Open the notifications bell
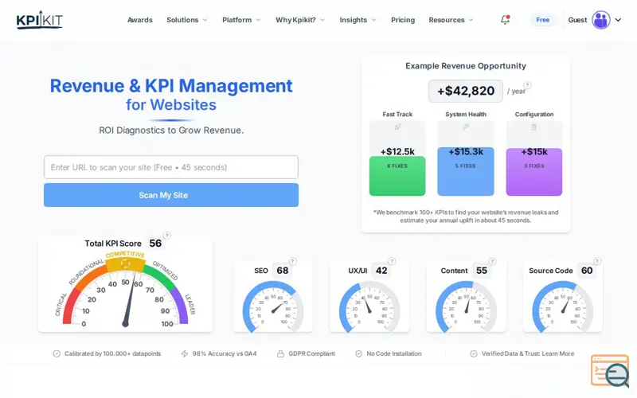The height and width of the screenshot is (398, 637). click(505, 19)
